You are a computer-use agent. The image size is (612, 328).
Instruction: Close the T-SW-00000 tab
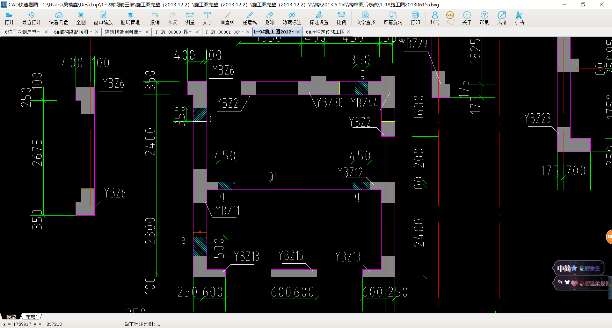(x=197, y=32)
